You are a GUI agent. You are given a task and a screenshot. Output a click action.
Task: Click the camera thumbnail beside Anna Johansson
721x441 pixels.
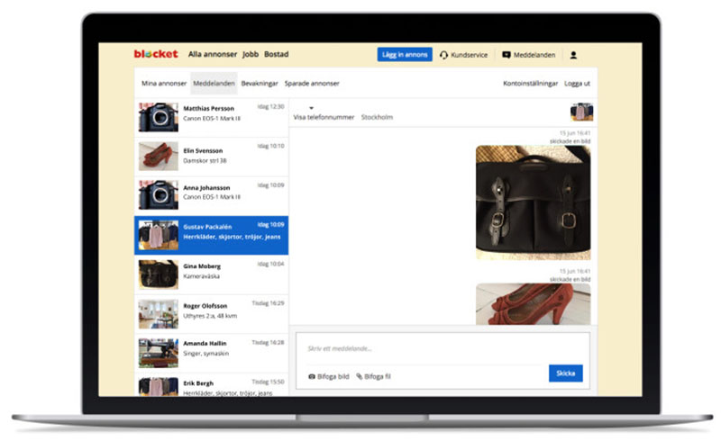(159, 194)
